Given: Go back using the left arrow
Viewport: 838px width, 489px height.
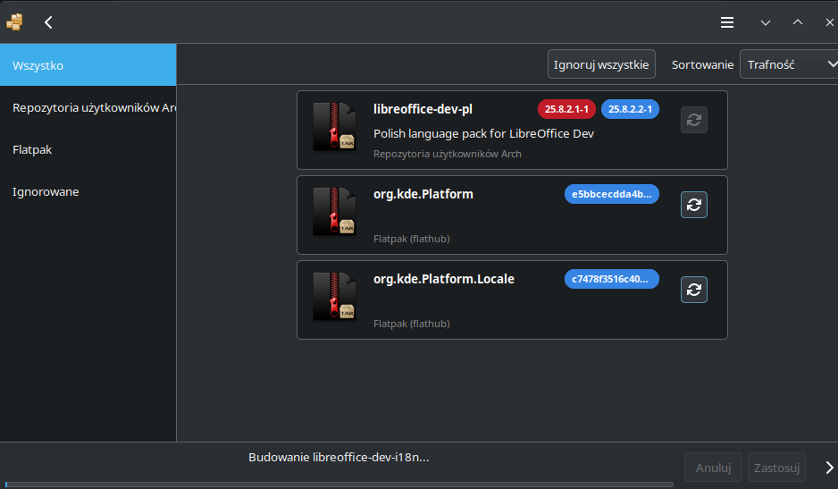Looking at the screenshot, I should click(48, 22).
